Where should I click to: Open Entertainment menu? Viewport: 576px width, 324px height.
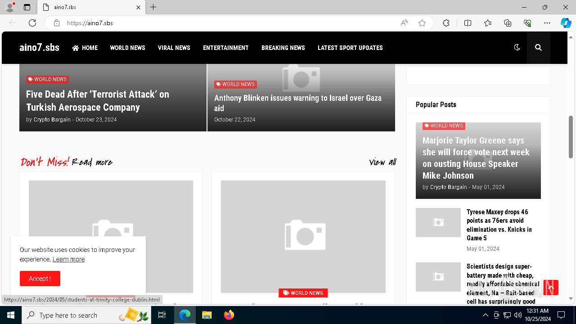tap(226, 48)
